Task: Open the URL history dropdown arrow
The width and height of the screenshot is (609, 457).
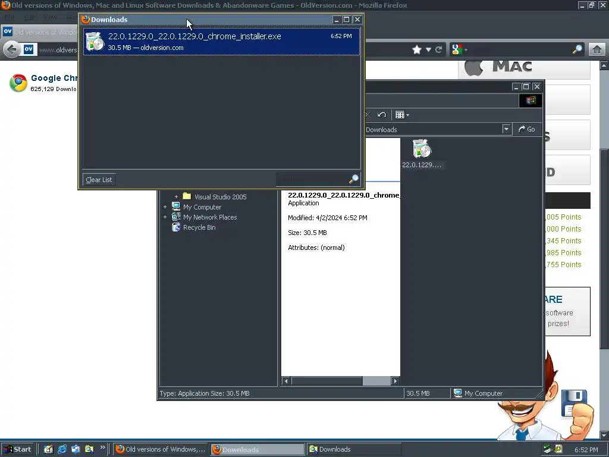Action: 428,50
